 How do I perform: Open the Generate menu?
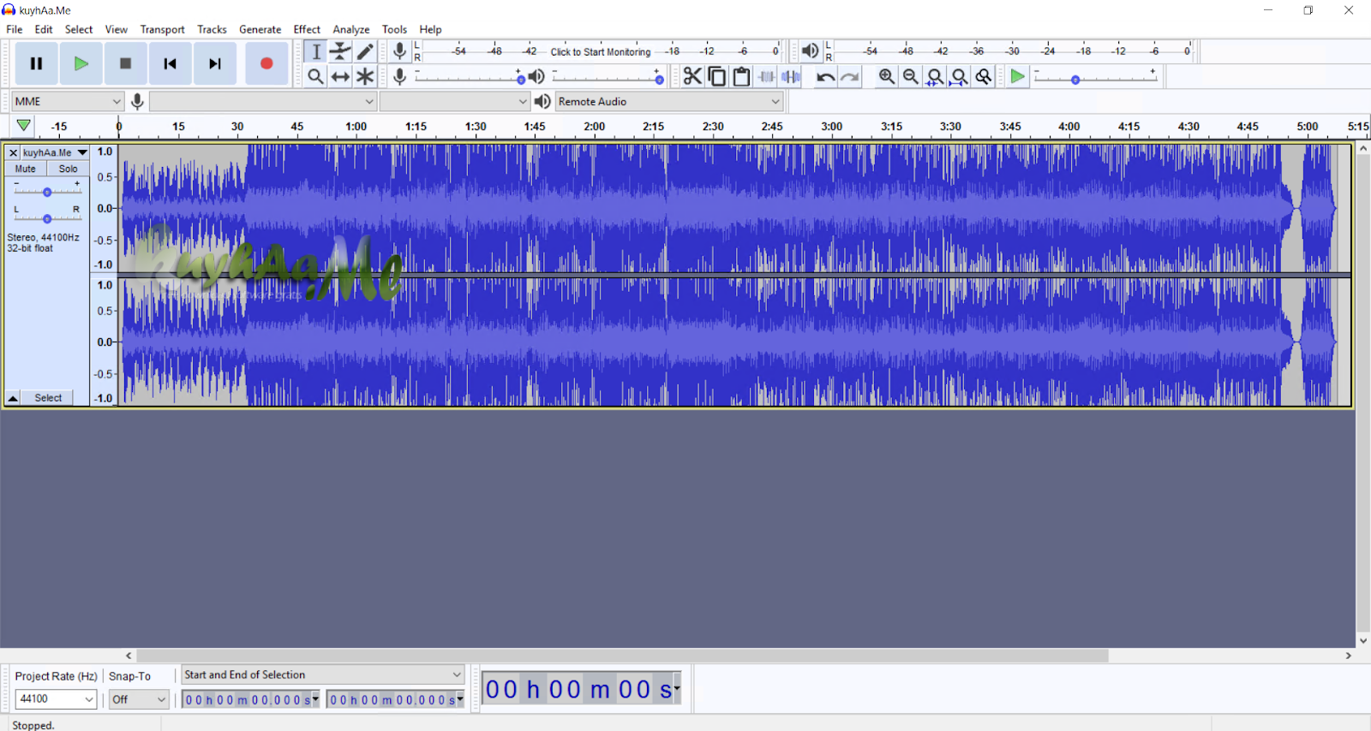(x=260, y=29)
